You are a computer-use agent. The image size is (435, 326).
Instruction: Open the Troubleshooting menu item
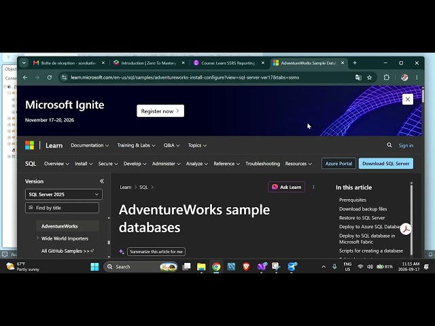coord(262,164)
